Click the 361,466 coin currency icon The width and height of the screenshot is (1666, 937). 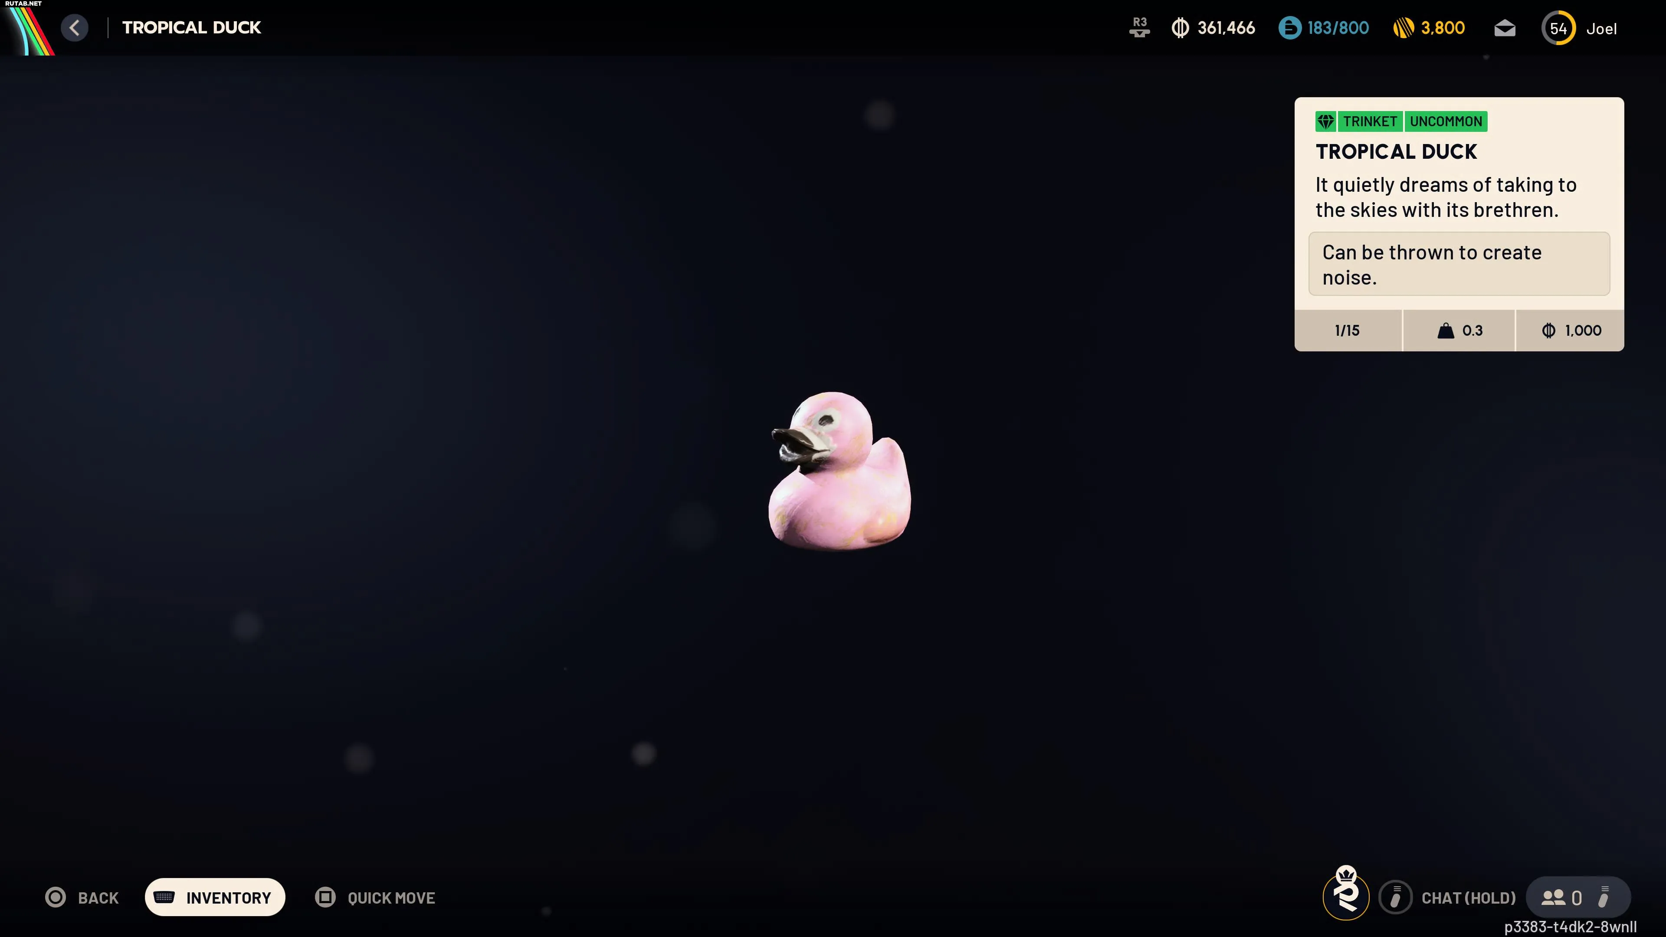(x=1180, y=28)
